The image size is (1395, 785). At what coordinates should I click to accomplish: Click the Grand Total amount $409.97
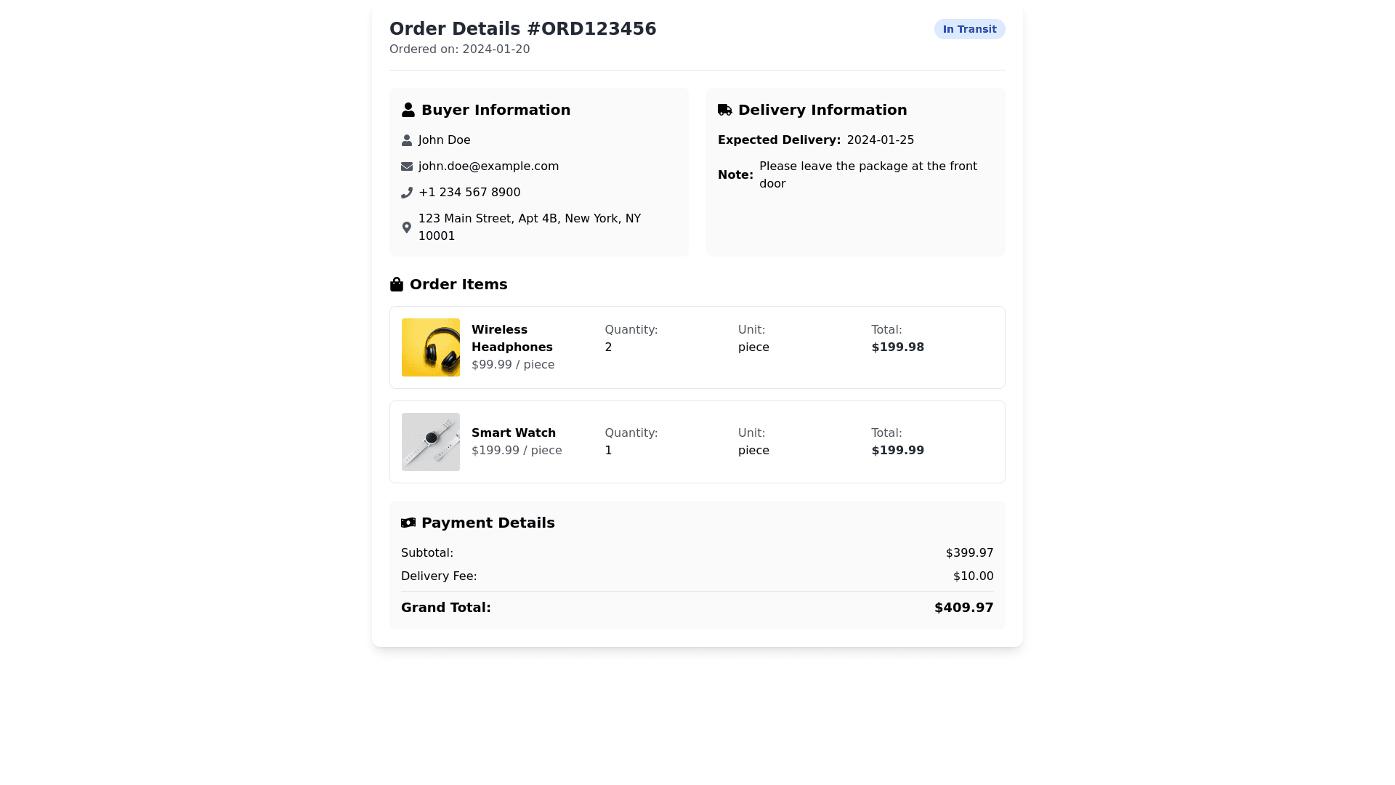(x=963, y=608)
